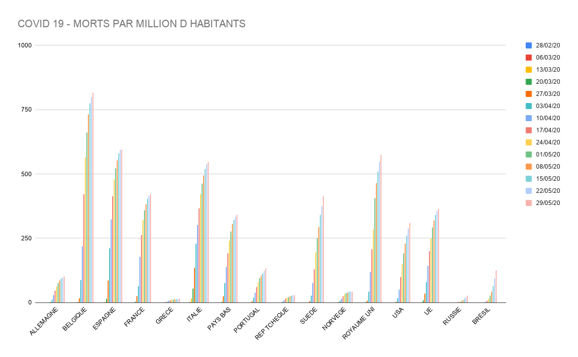Click the pink 29/05/20 legend swatch
Screen dimensions: 578x357
click(x=529, y=203)
